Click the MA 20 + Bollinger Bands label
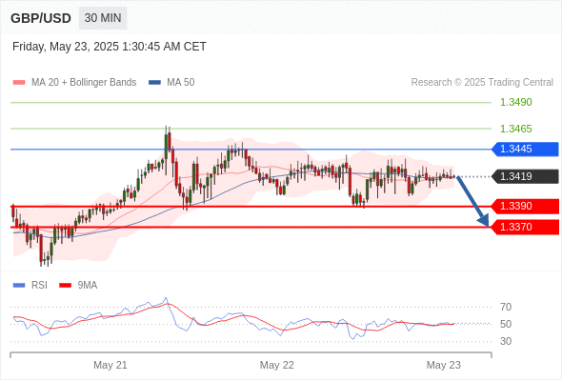Image resolution: width=562 pixels, height=381 pixels. tap(84, 83)
